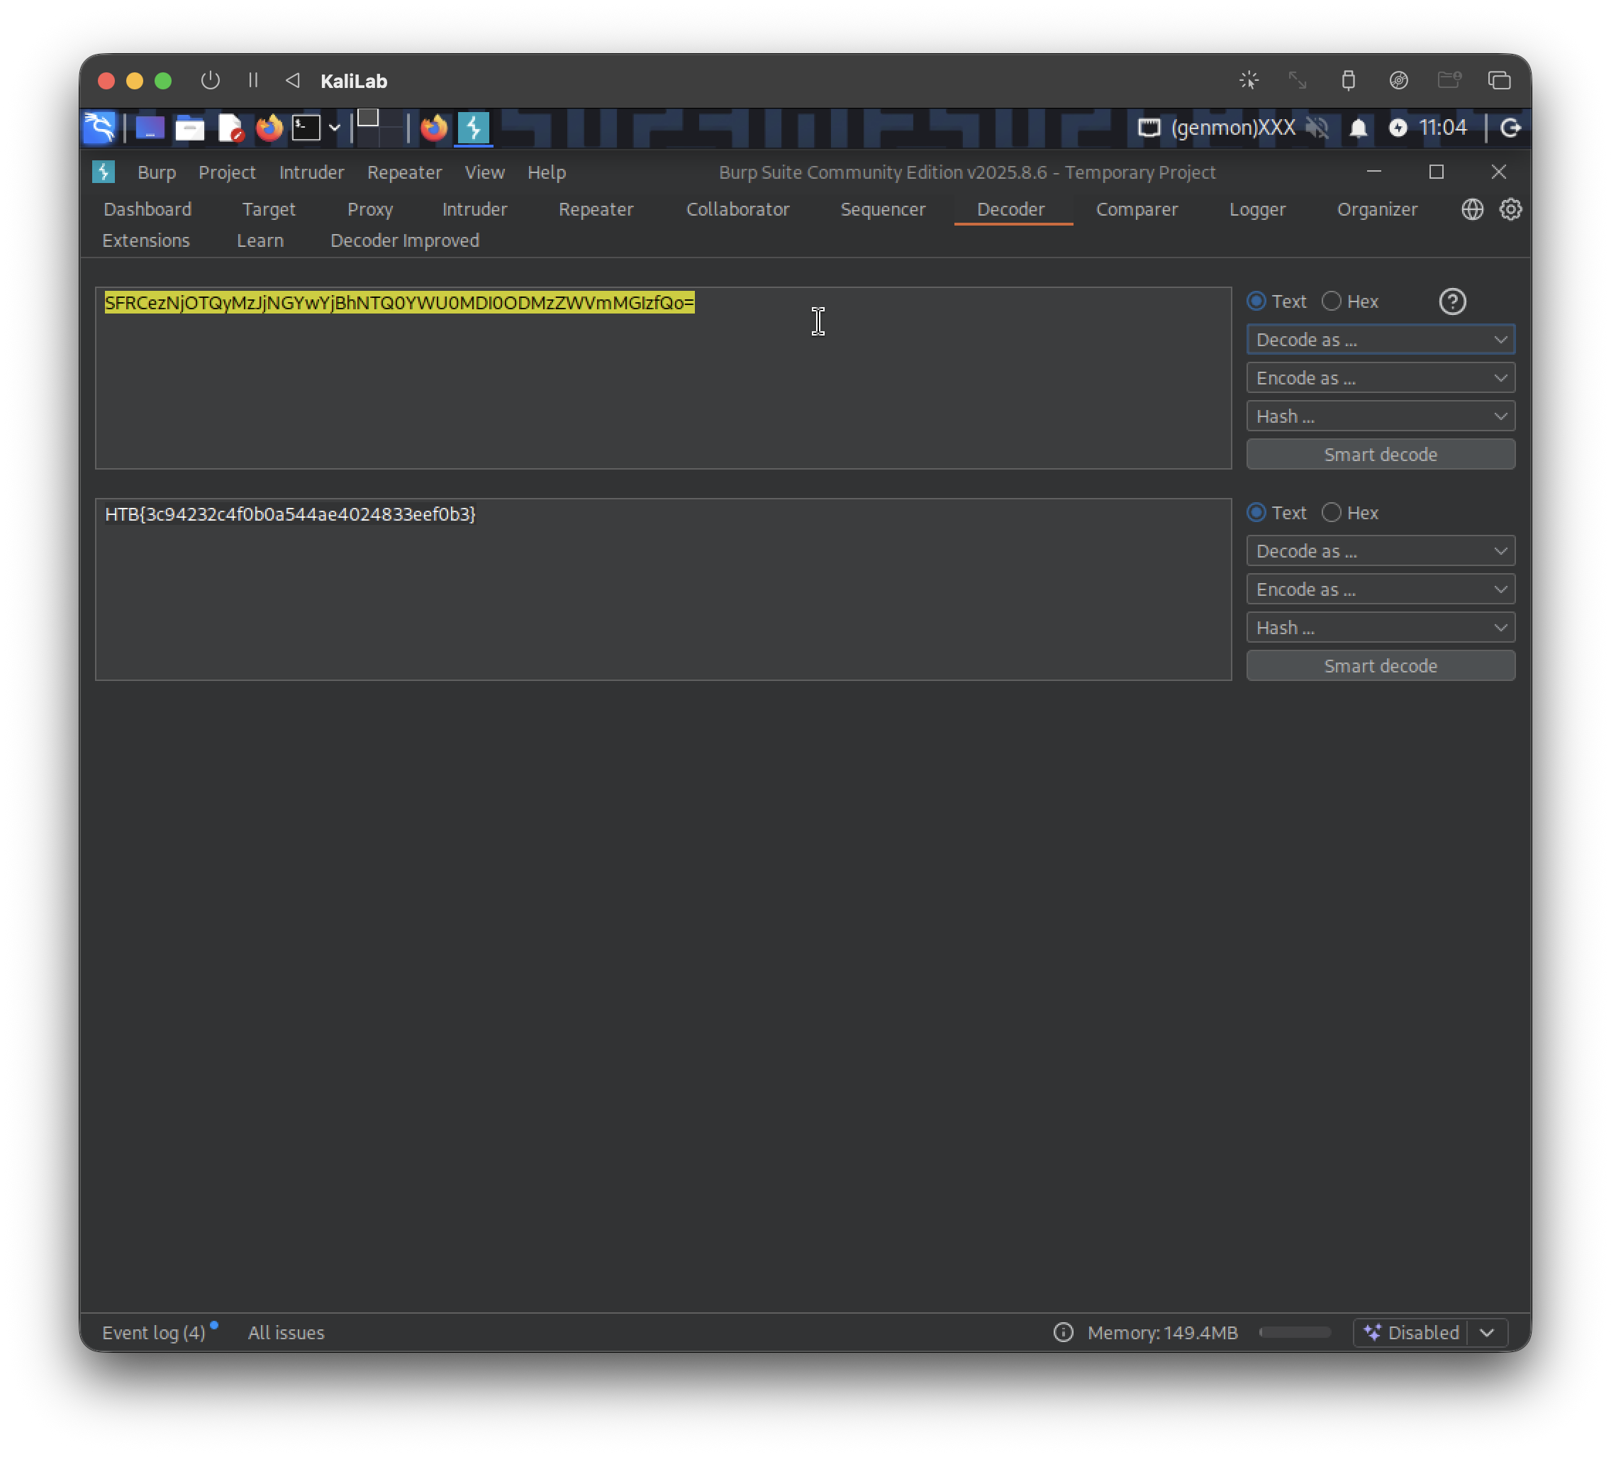The width and height of the screenshot is (1611, 1457).
Task: Open the Kali dragon applications menu
Action: (99, 128)
